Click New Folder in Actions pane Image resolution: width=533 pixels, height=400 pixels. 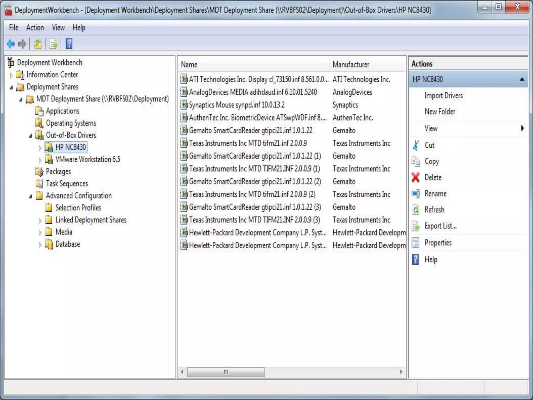click(x=440, y=112)
